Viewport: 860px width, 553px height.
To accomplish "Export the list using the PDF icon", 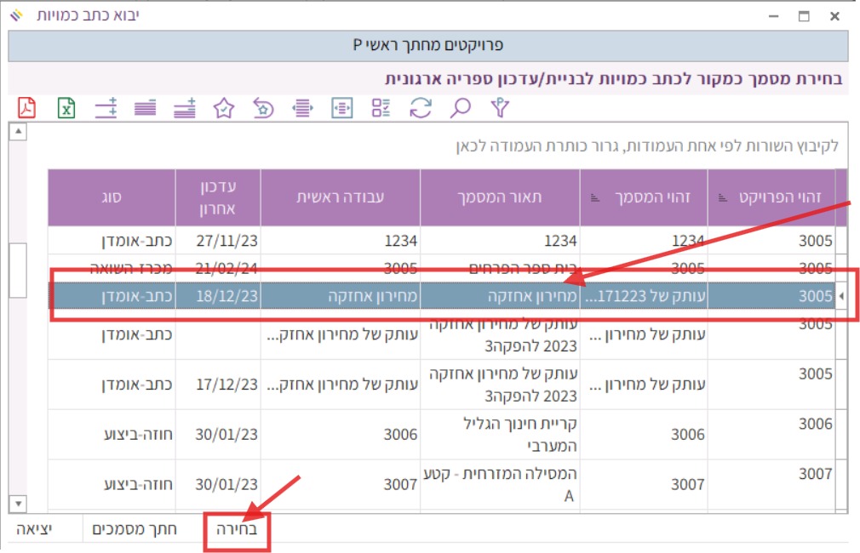I will (x=27, y=108).
